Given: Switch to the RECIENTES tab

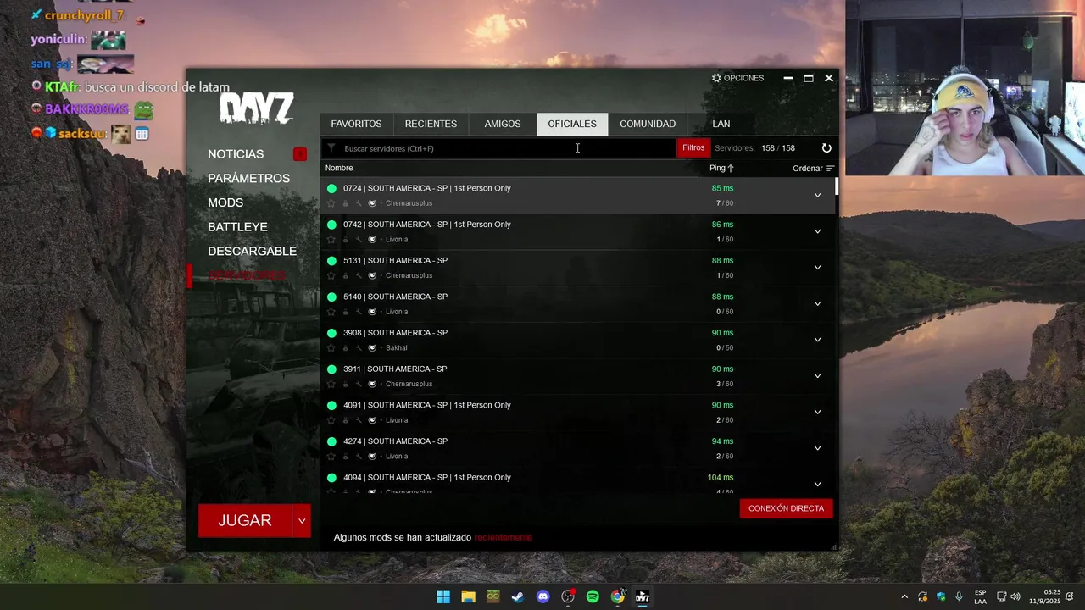Looking at the screenshot, I should [x=431, y=124].
